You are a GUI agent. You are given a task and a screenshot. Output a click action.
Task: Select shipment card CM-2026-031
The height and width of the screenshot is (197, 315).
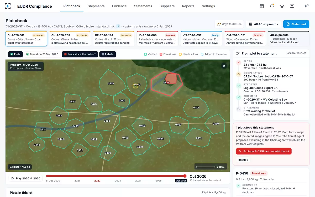(245, 39)
